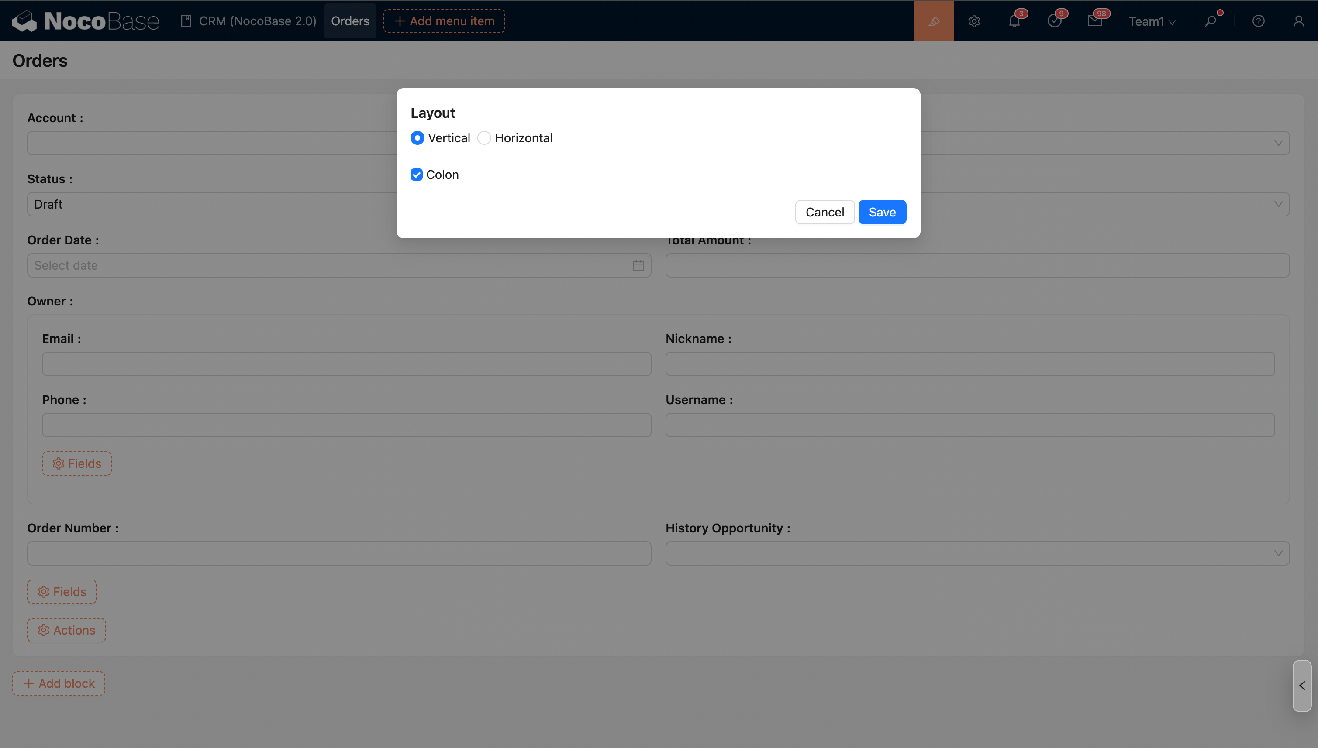Switch to the Orders menu tab
The width and height of the screenshot is (1318, 748).
tap(349, 21)
